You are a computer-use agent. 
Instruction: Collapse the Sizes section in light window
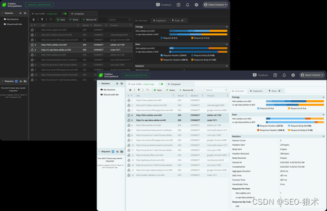click(x=323, y=114)
